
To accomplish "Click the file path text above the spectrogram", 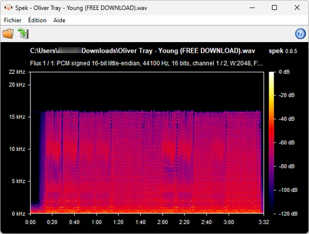I will point(143,51).
